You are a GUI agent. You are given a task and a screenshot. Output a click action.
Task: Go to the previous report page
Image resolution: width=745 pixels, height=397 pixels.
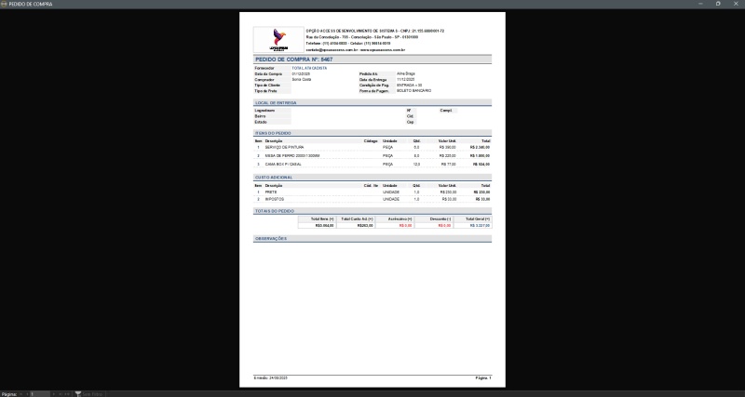[27, 393]
